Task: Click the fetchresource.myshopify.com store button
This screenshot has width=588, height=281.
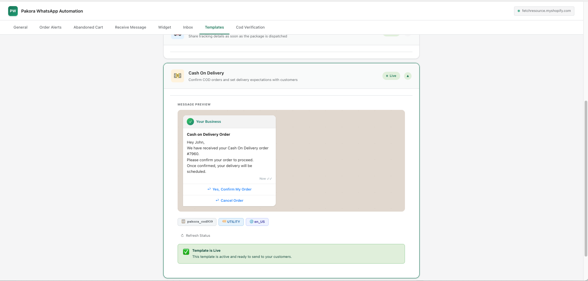Action: click(544, 11)
